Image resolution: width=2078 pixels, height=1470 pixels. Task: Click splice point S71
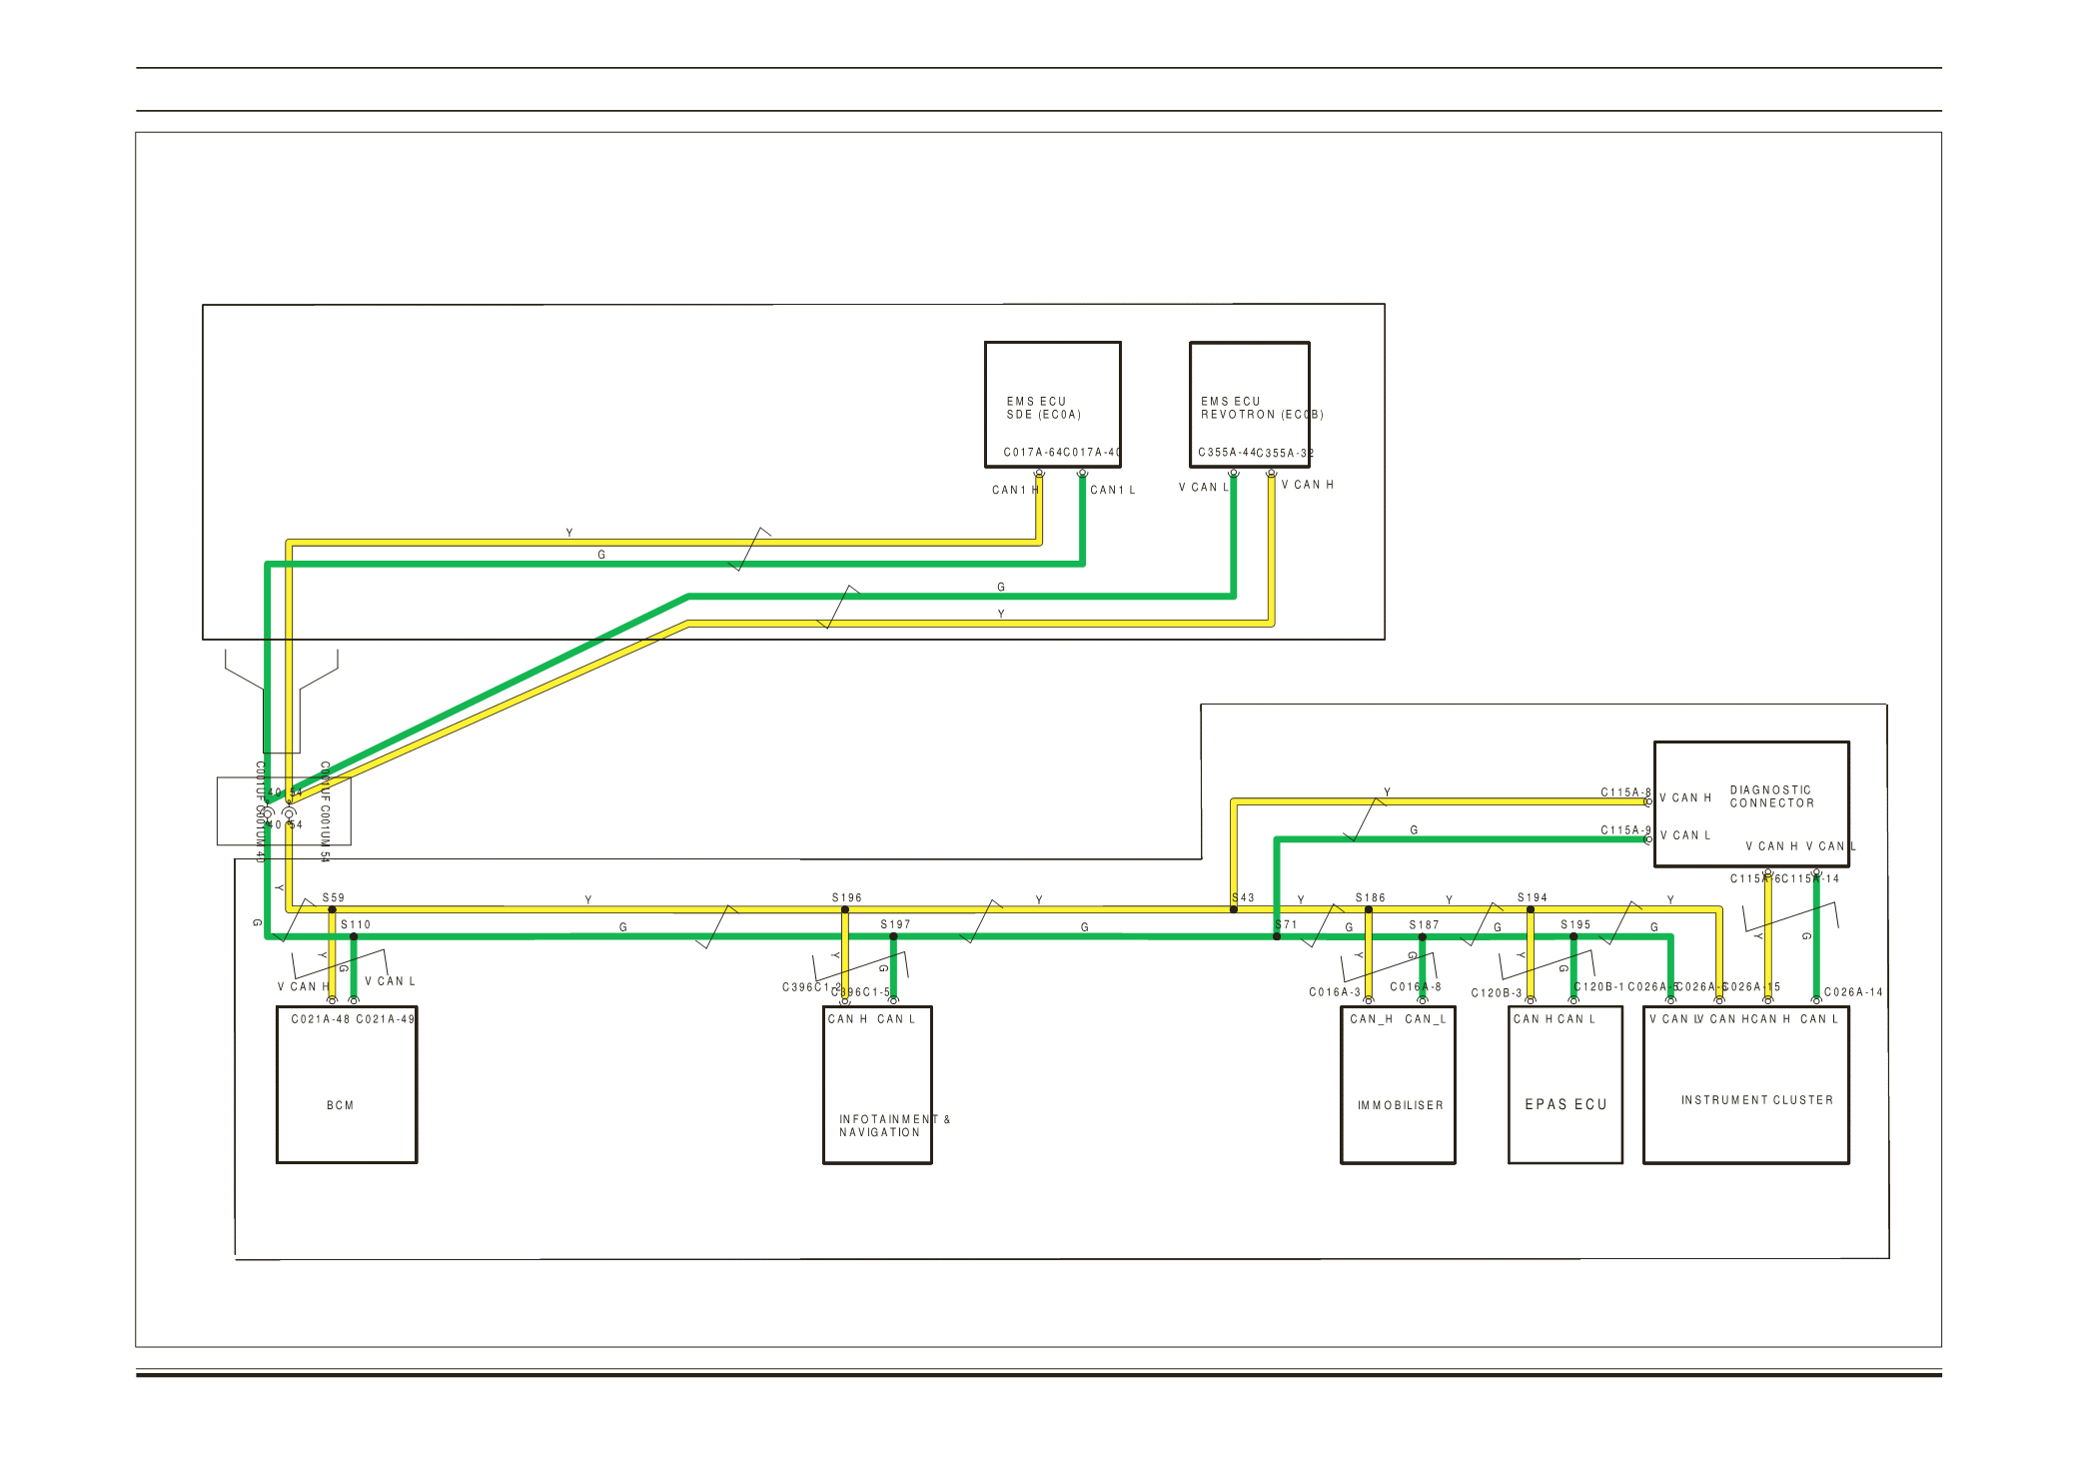pos(1277,936)
